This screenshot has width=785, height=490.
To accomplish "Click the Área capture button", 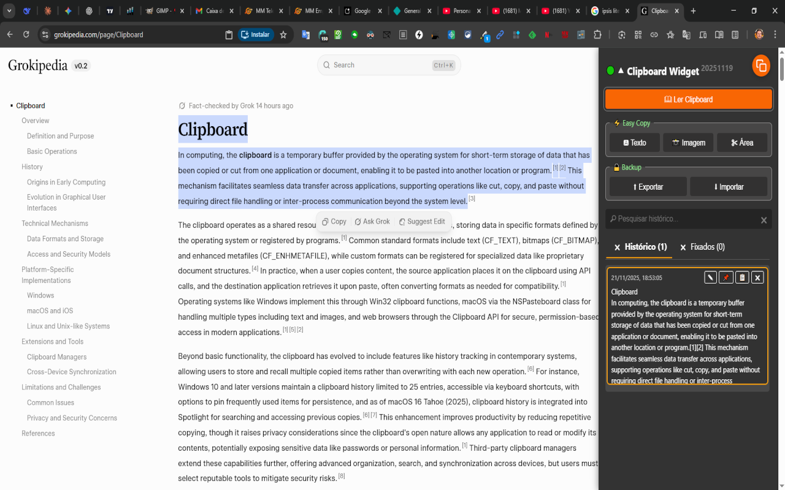I will 742,143.
